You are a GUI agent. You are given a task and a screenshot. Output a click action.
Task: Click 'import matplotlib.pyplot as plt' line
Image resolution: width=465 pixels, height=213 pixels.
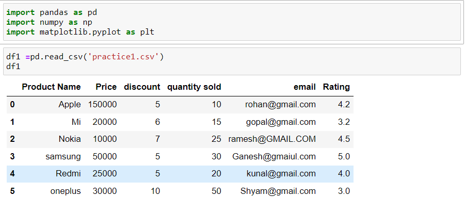coord(81,32)
